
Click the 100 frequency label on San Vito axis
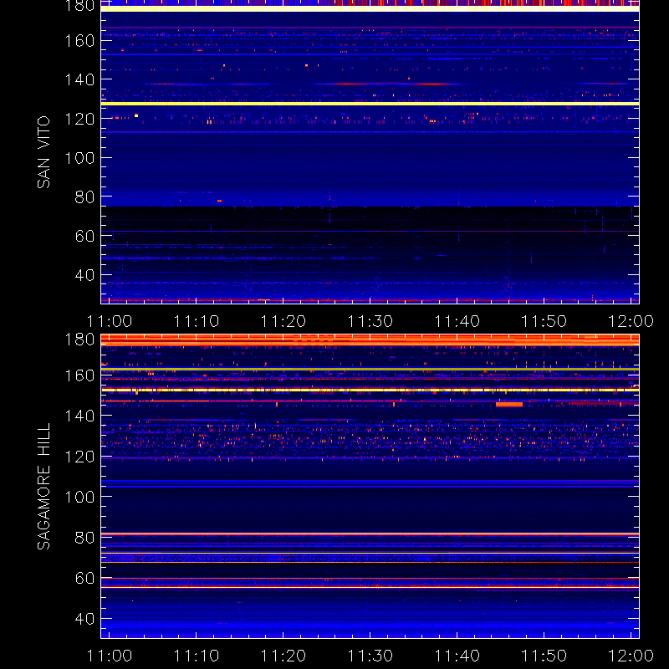pos(79,158)
